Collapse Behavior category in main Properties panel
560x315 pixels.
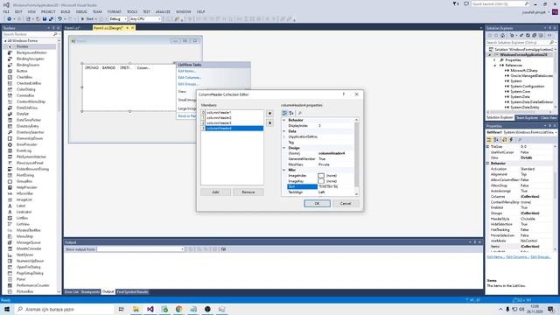[488, 164]
